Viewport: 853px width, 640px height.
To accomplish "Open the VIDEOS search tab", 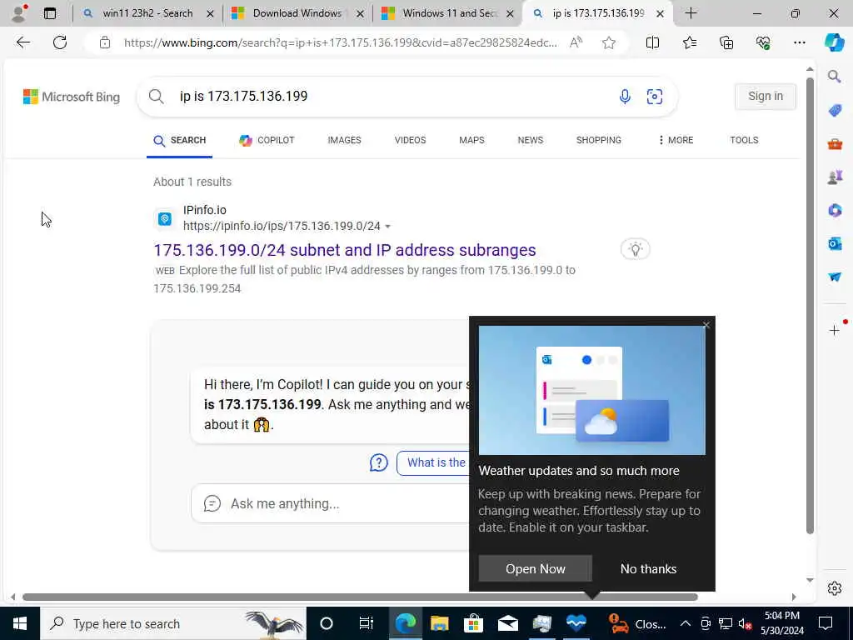I will 410,140.
